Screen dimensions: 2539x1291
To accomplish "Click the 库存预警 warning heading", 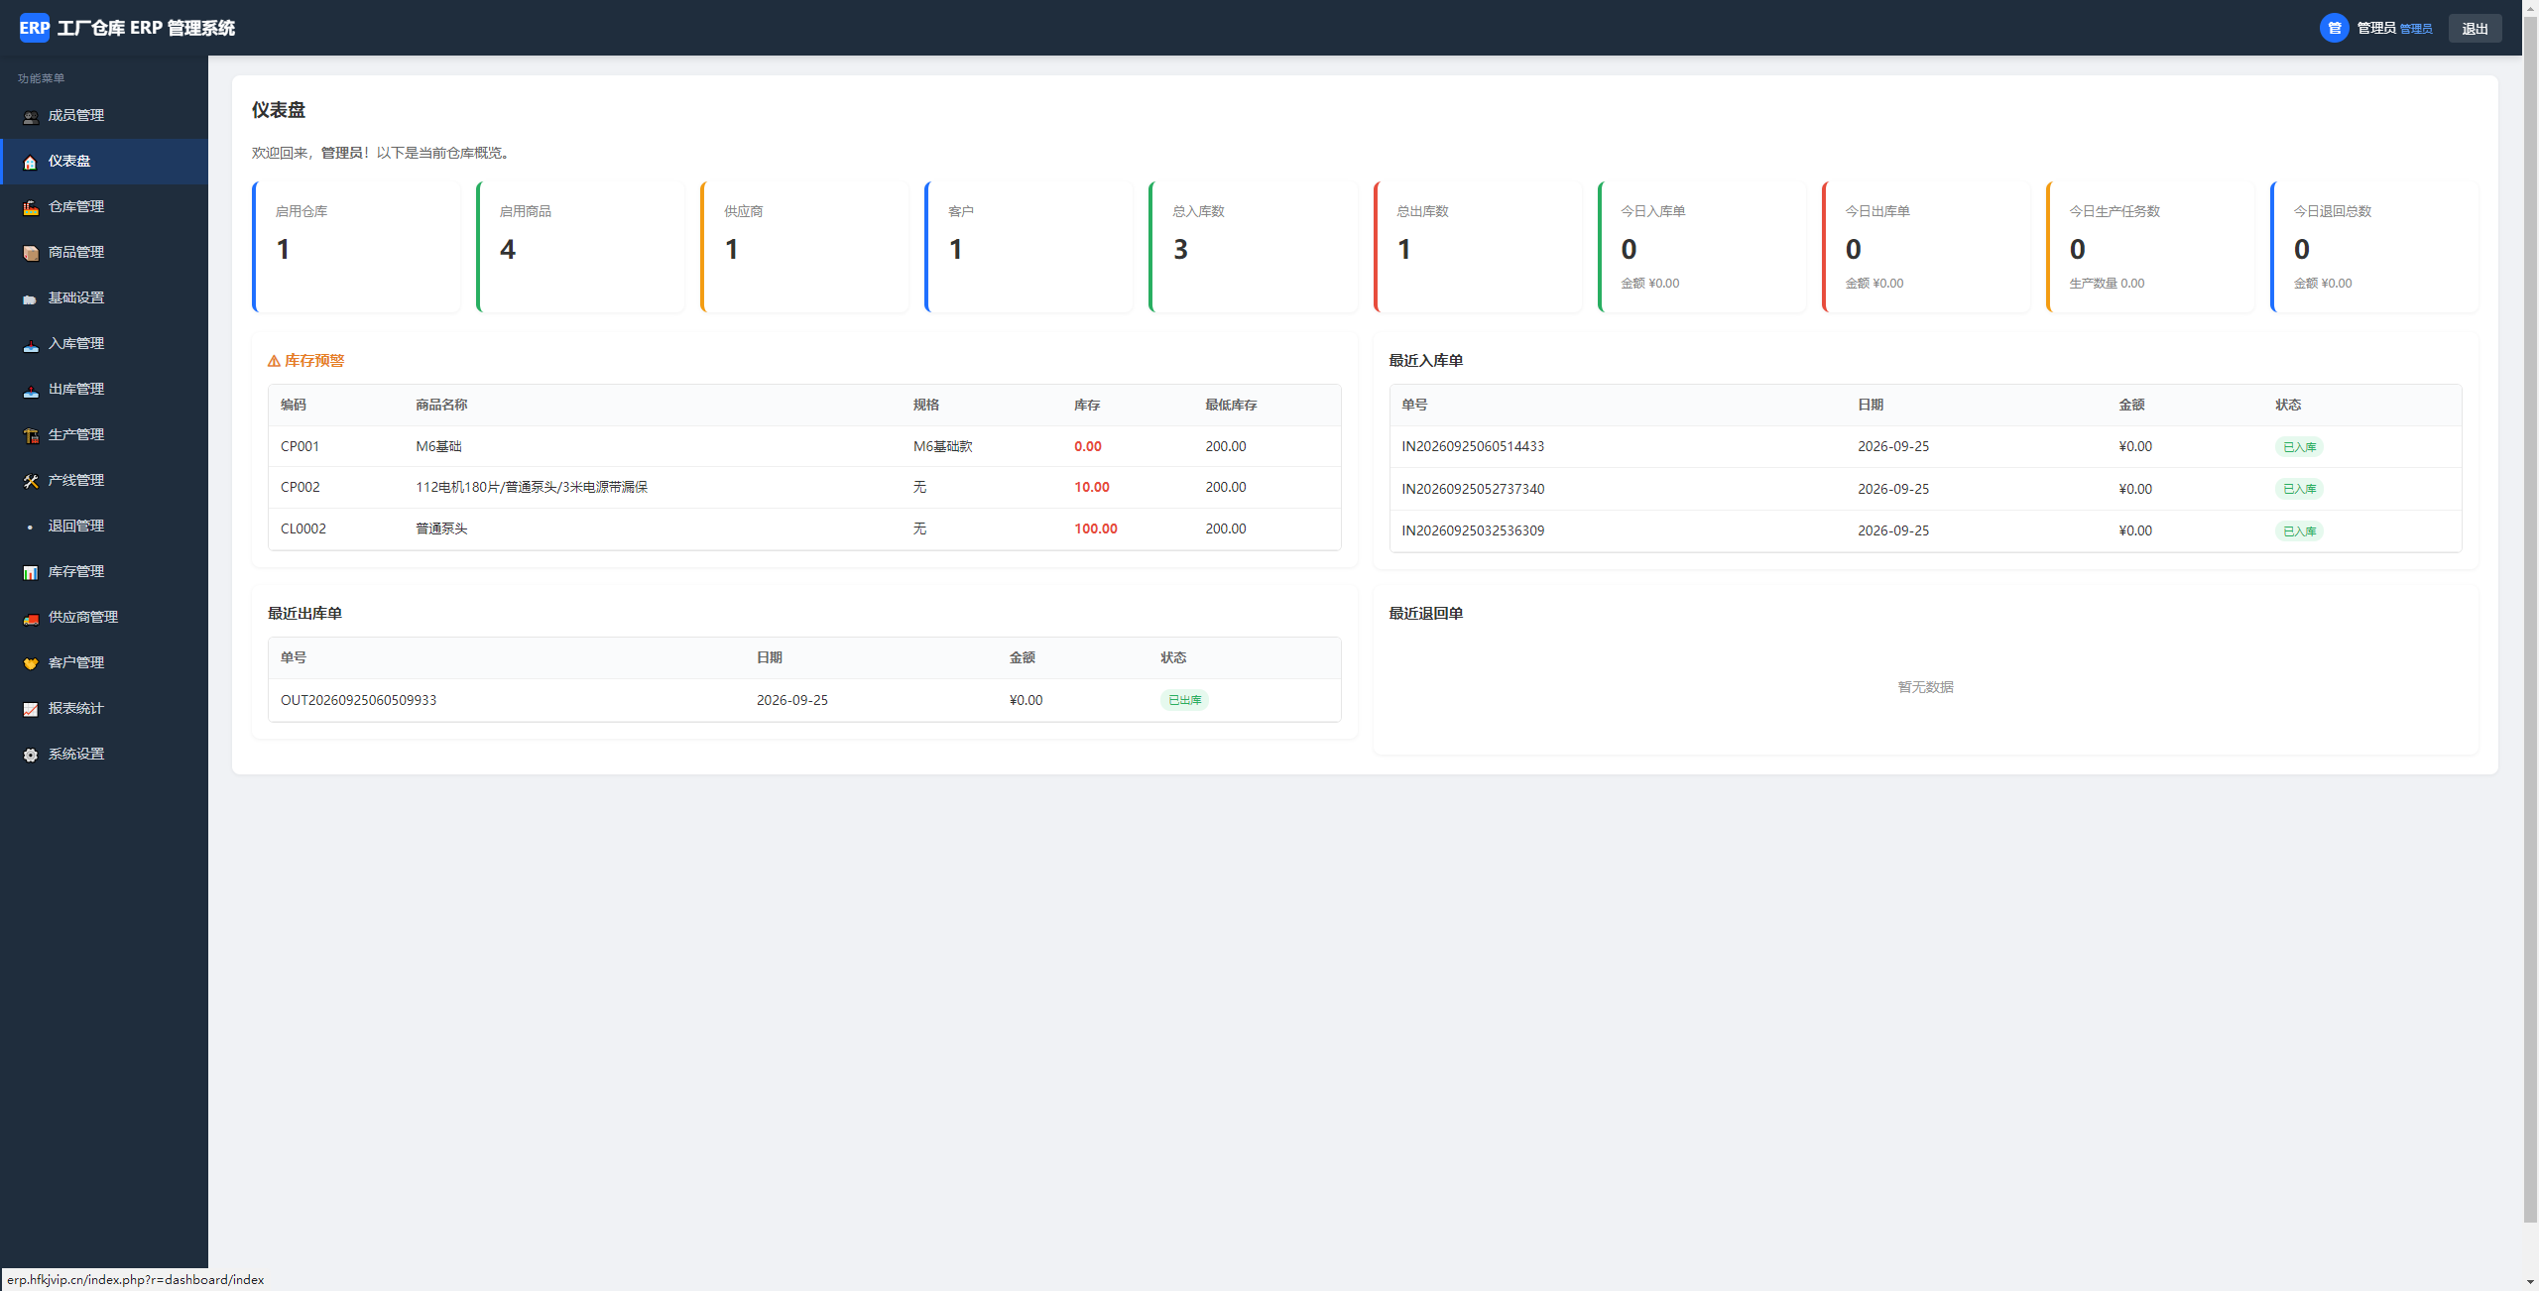I will (x=305, y=361).
